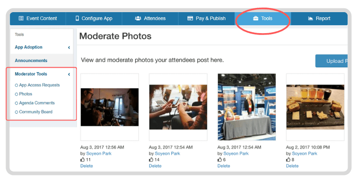Screen dimensions: 357x182
Task: Click the Event Content list icon
Action: click(21, 18)
